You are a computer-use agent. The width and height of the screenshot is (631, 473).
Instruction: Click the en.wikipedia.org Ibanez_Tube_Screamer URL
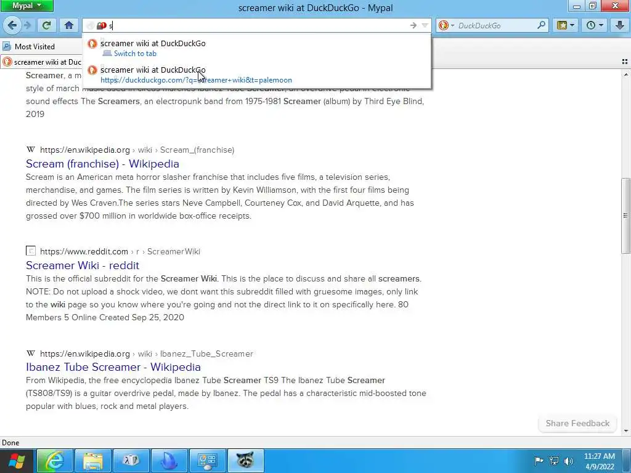coord(147,354)
